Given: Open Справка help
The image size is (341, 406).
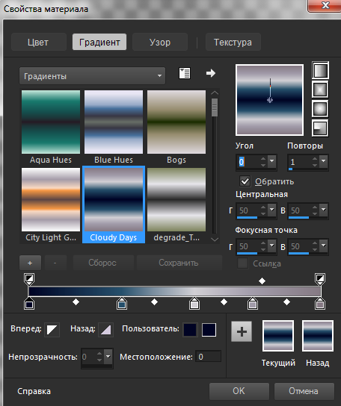Looking at the screenshot, I should pyautogui.click(x=34, y=391).
